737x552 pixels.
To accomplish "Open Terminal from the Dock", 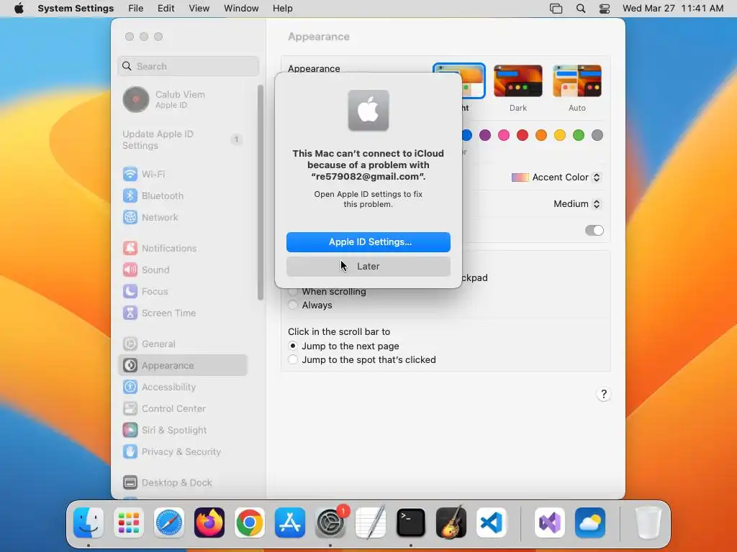I will click(x=411, y=523).
